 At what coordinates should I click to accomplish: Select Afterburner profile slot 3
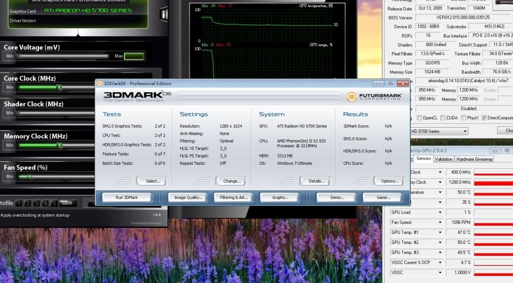37,203
